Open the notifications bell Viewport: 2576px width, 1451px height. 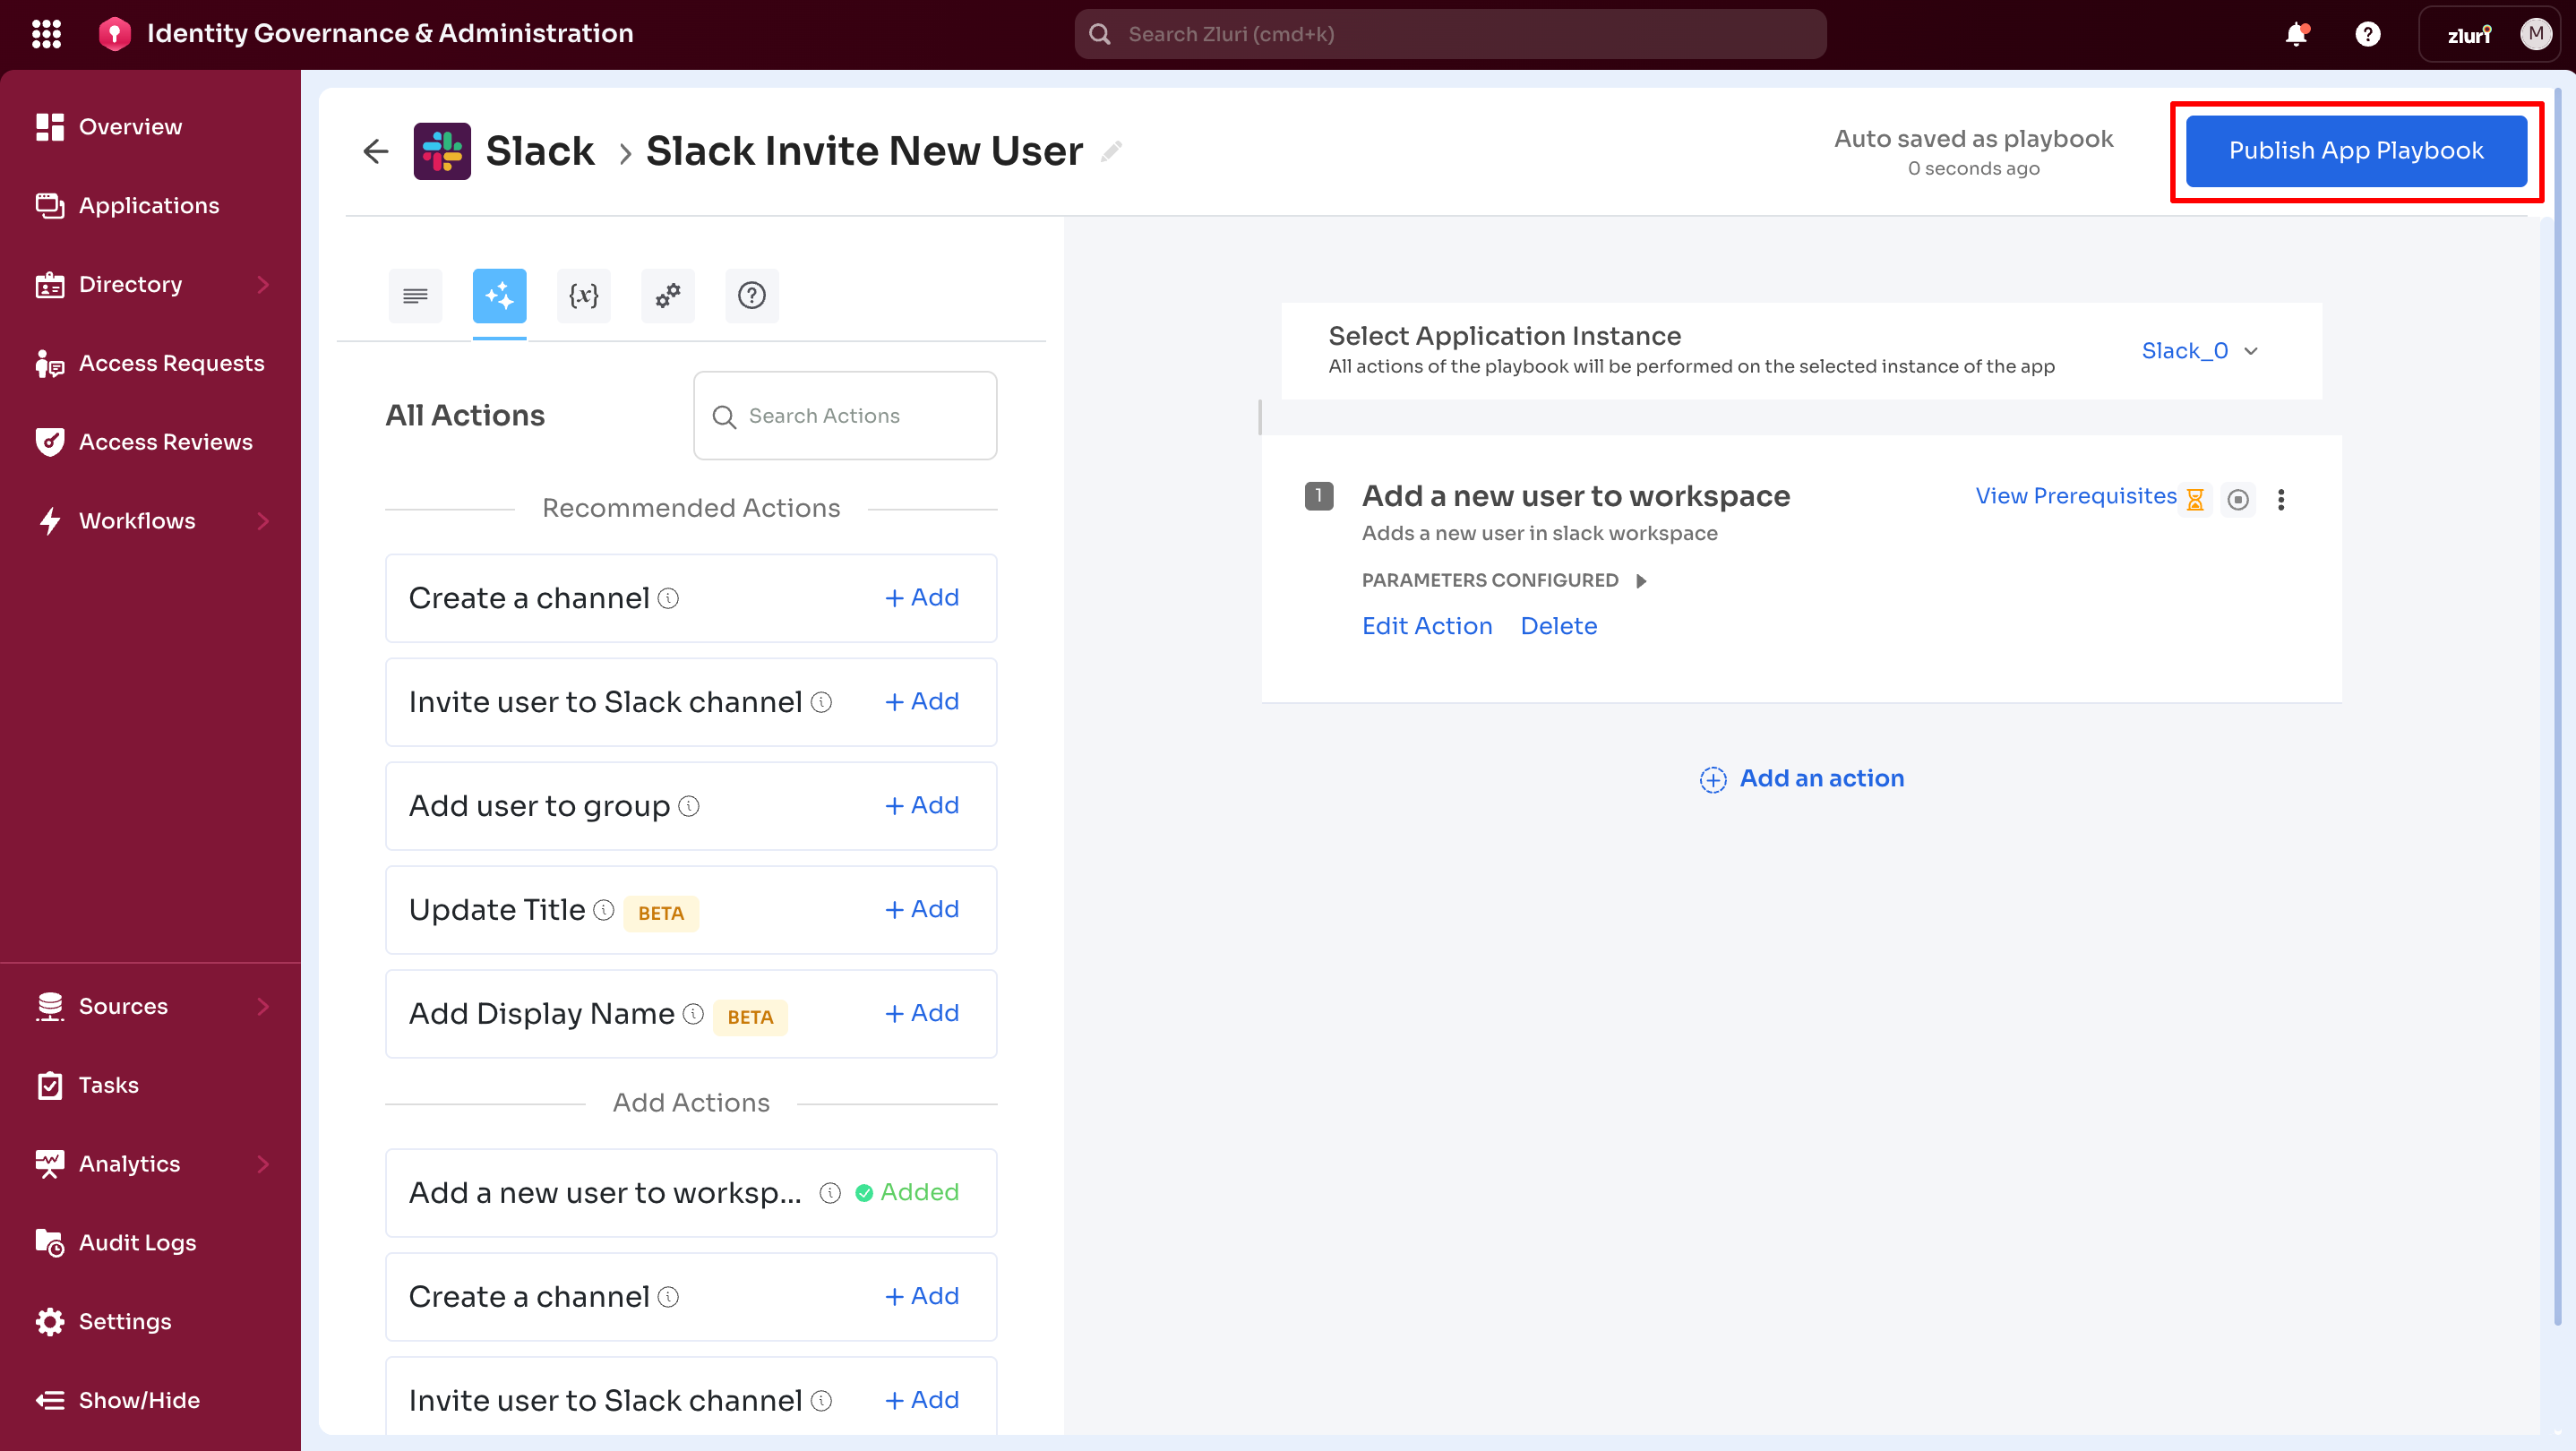pyautogui.click(x=2296, y=33)
